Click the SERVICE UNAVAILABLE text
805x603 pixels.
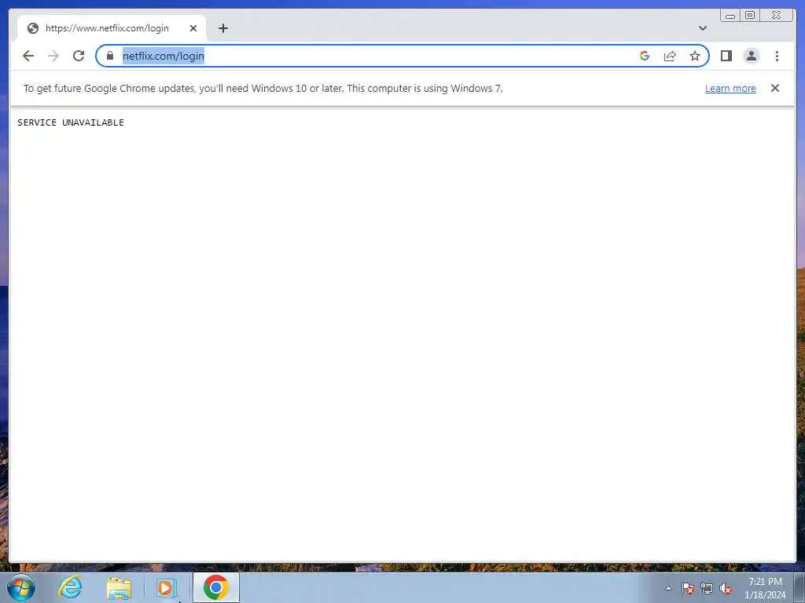[71, 122]
